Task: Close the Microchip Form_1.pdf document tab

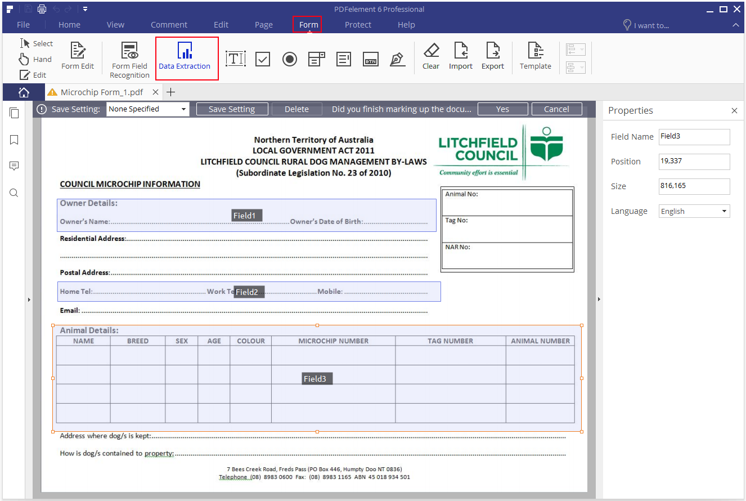Action: coord(155,92)
